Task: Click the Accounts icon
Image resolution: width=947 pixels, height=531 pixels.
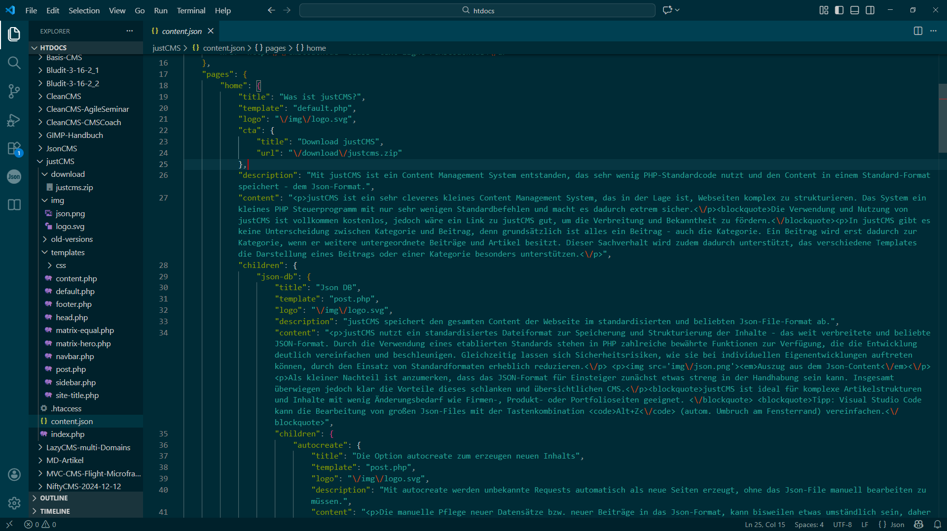Action: pyautogui.click(x=14, y=474)
